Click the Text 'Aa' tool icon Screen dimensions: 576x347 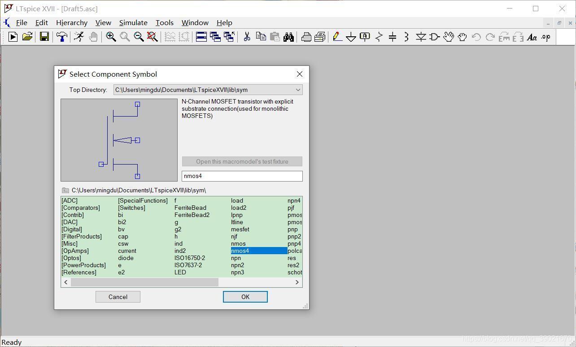click(x=532, y=37)
